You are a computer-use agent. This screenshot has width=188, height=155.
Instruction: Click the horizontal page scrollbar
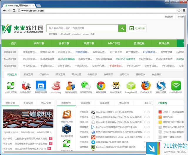[74, 152]
